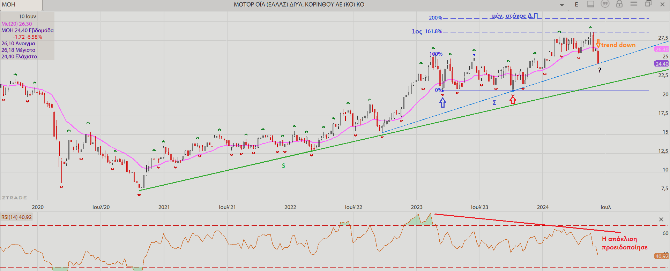670x271 pixels.
Task: Select the blue up-arrow chart marker
Action: 442,102
